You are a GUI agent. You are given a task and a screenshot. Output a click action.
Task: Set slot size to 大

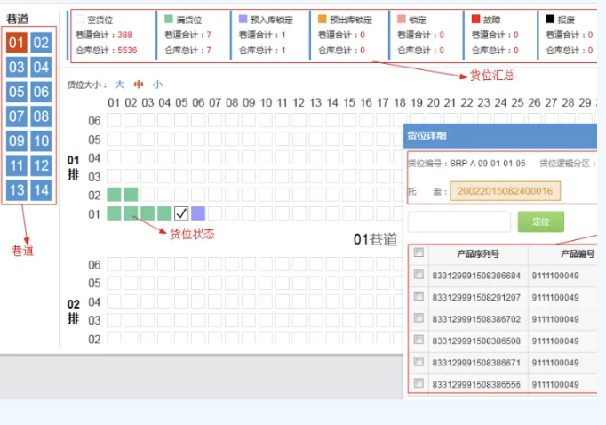click(120, 84)
